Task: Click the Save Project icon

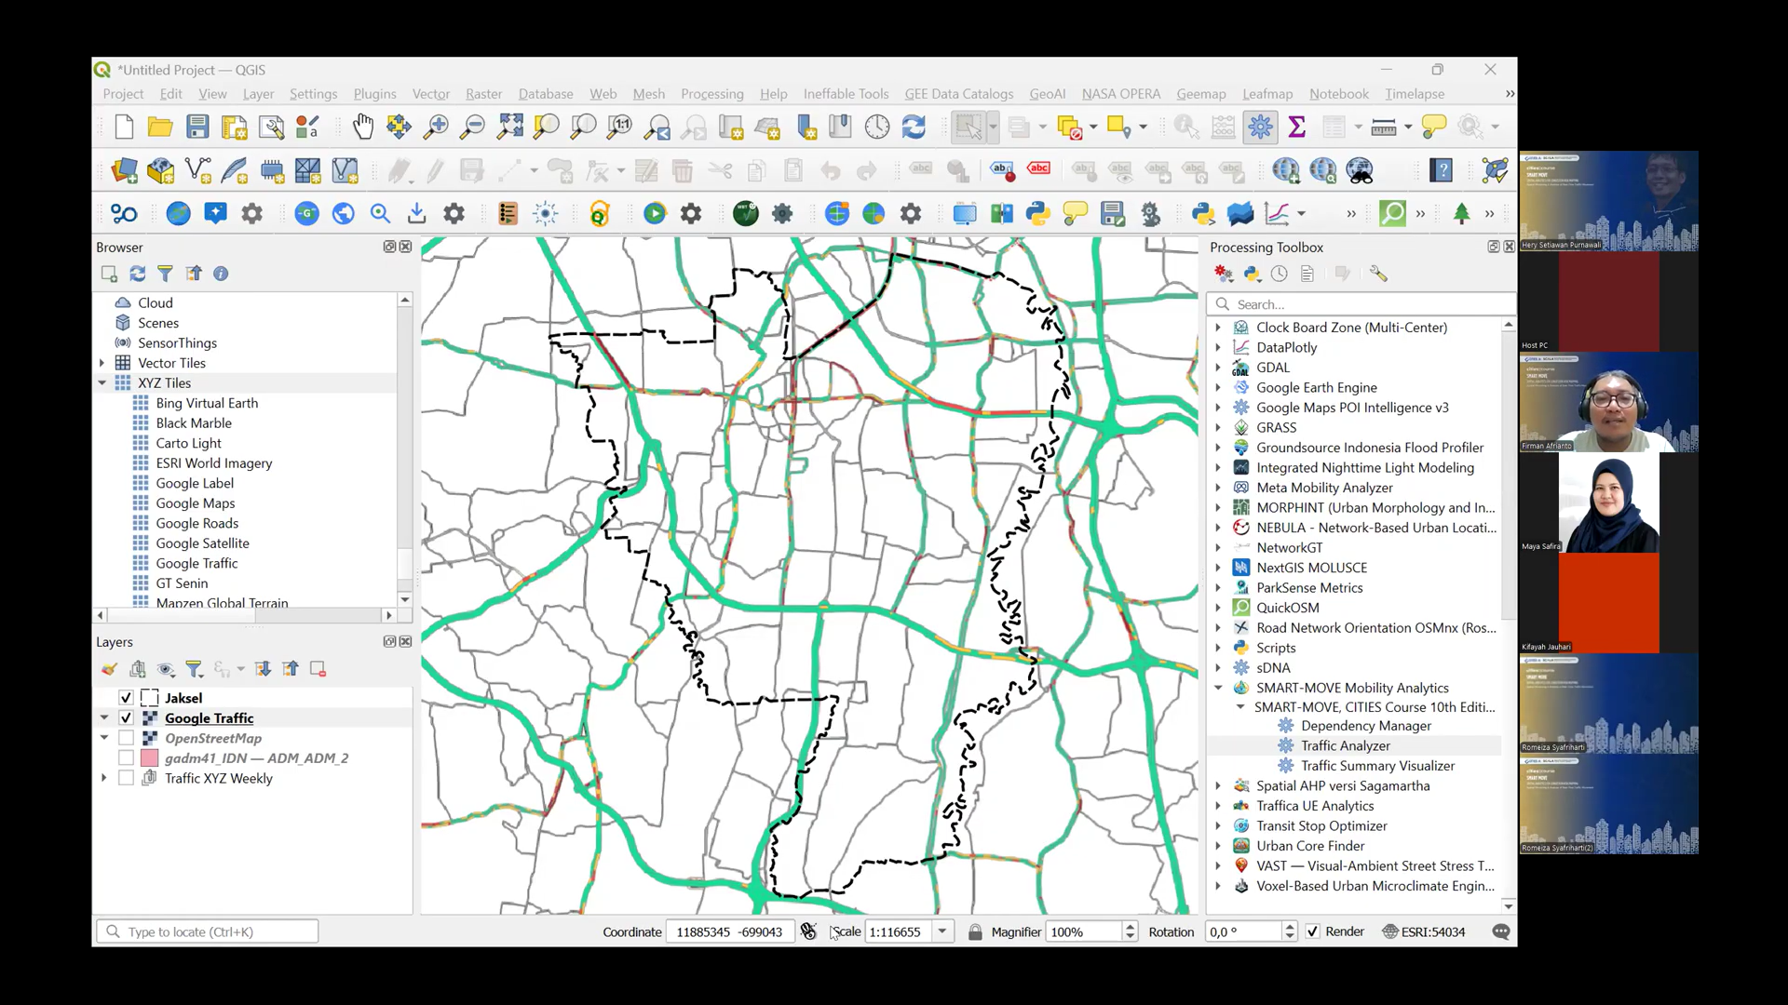Action: (x=197, y=127)
